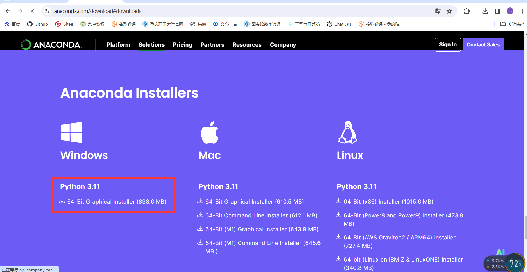Download Mac 64-Bit (M1) Command Line Installer
Viewport: 527px width, 272px height.
(x=259, y=247)
